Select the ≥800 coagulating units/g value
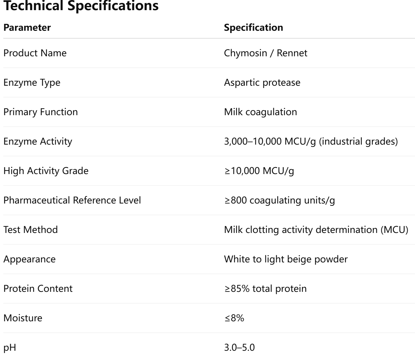Image resolution: width=415 pixels, height=354 pixels. 279,200
